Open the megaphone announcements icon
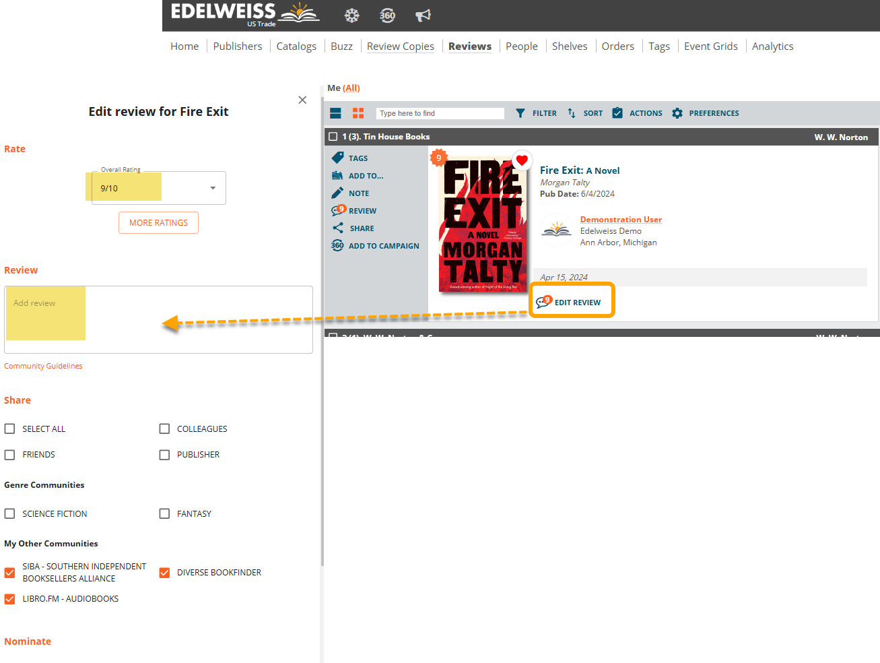The image size is (880, 663). tap(423, 15)
